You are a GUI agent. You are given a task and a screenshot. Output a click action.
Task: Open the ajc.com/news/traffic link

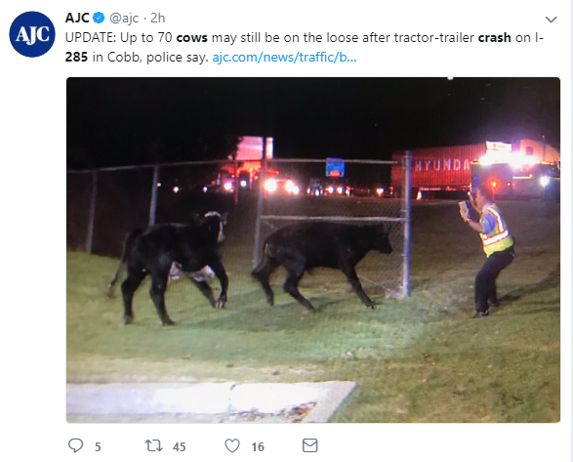tap(284, 57)
